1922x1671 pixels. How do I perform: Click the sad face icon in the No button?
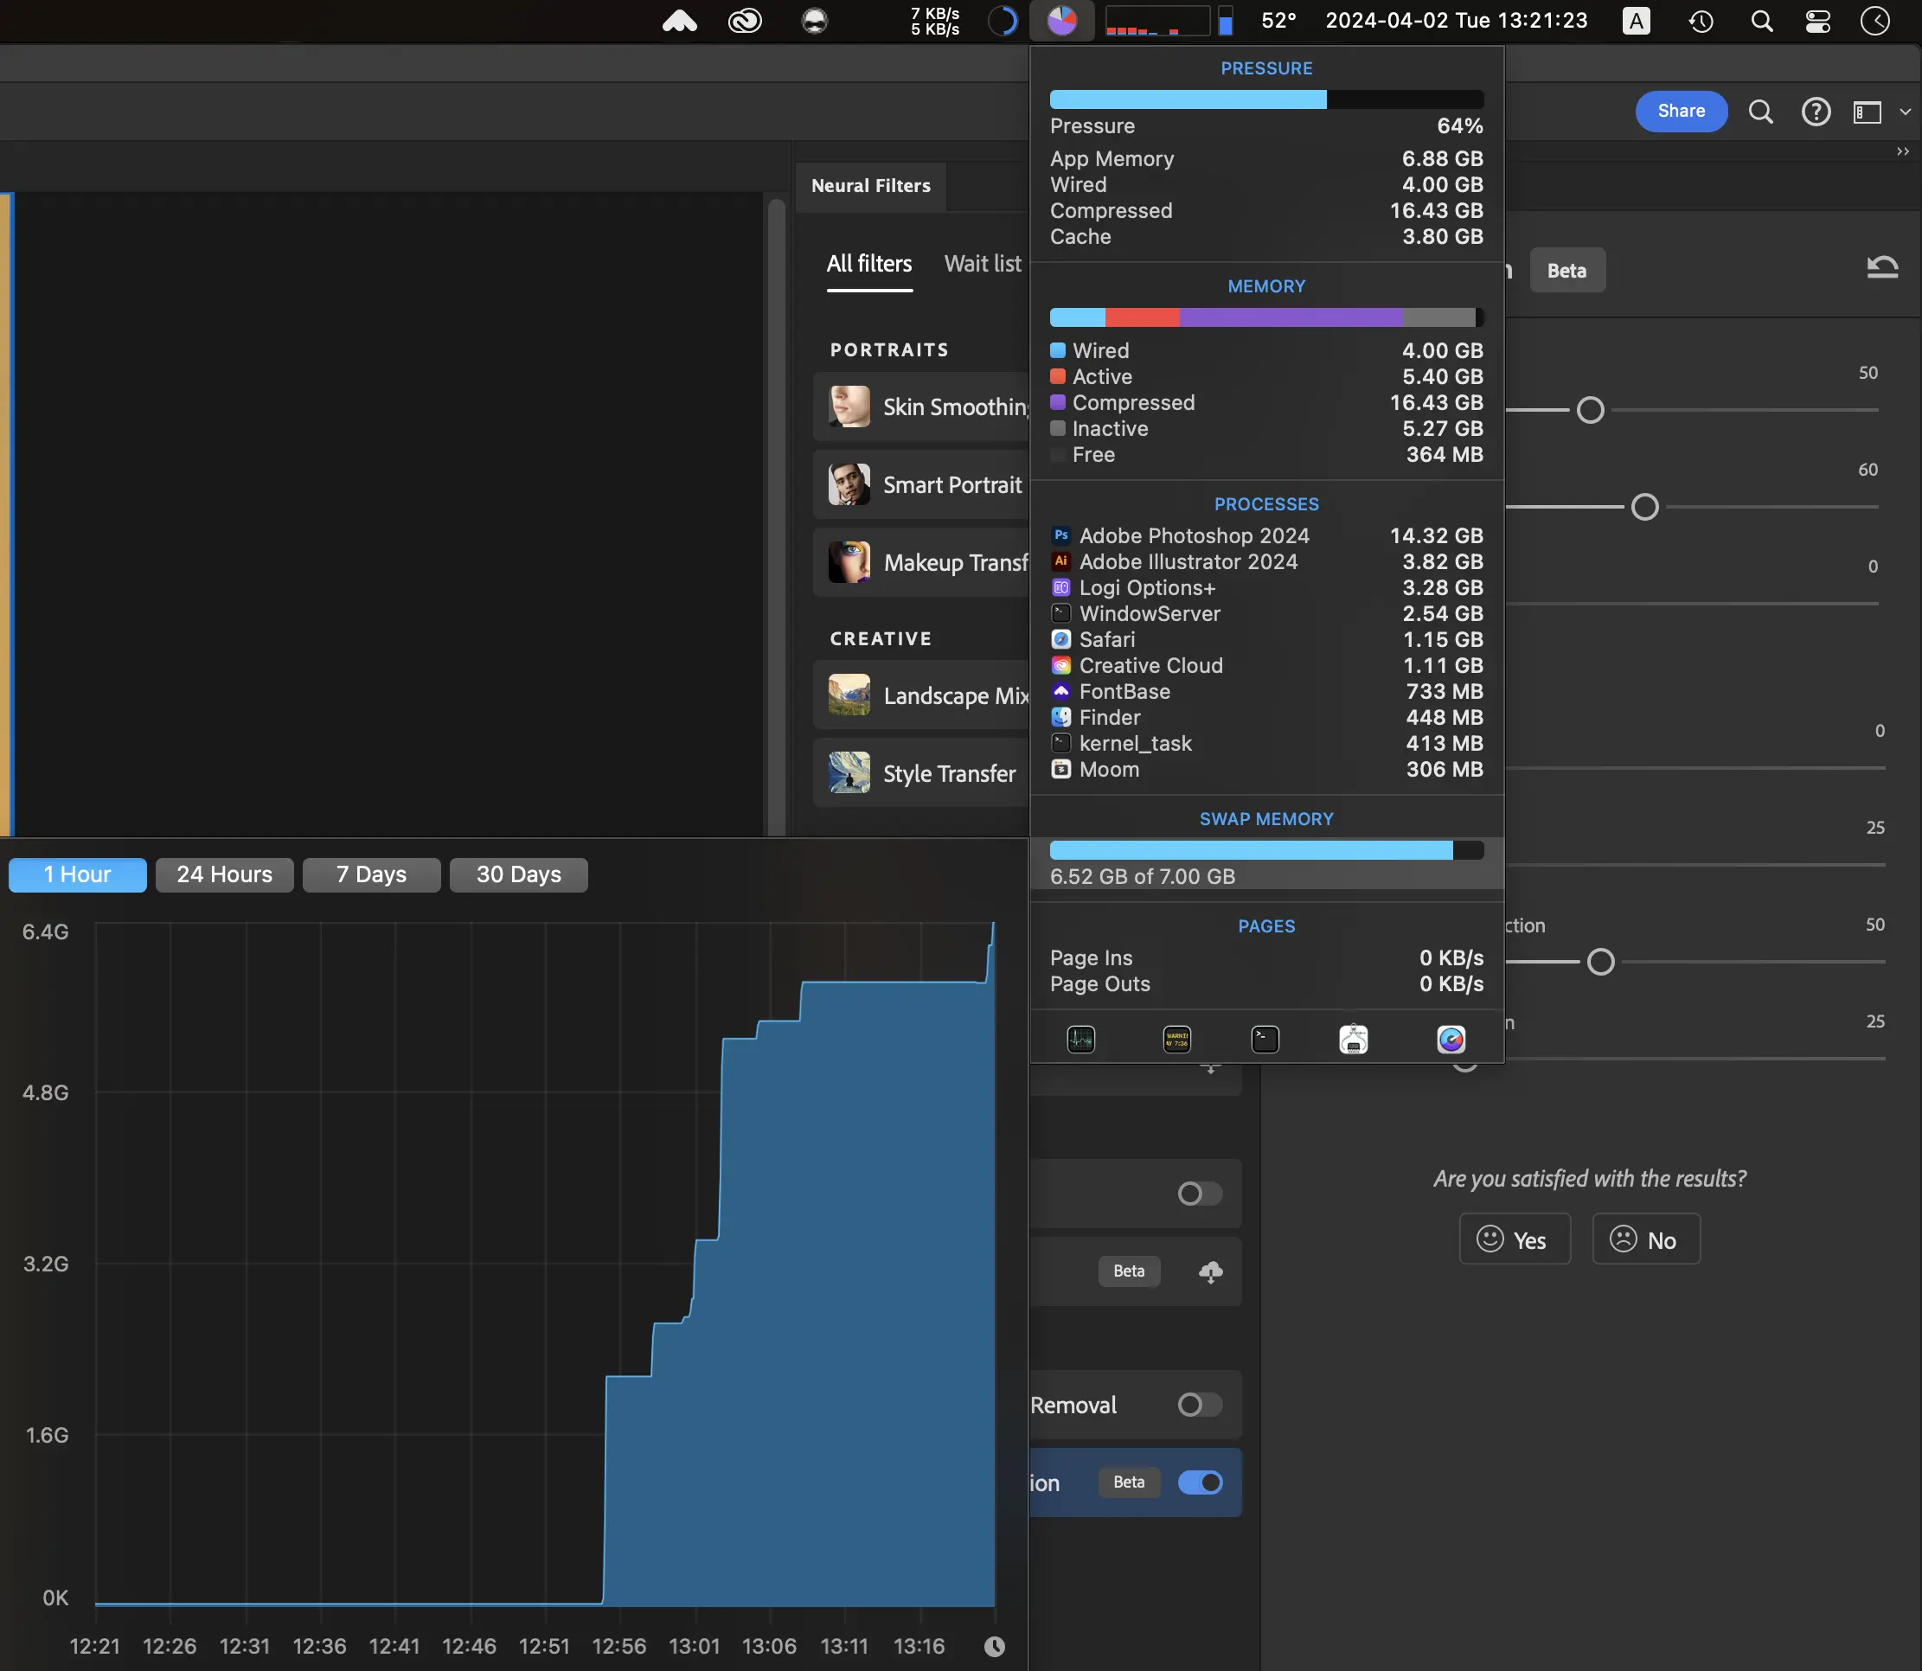tap(1624, 1239)
